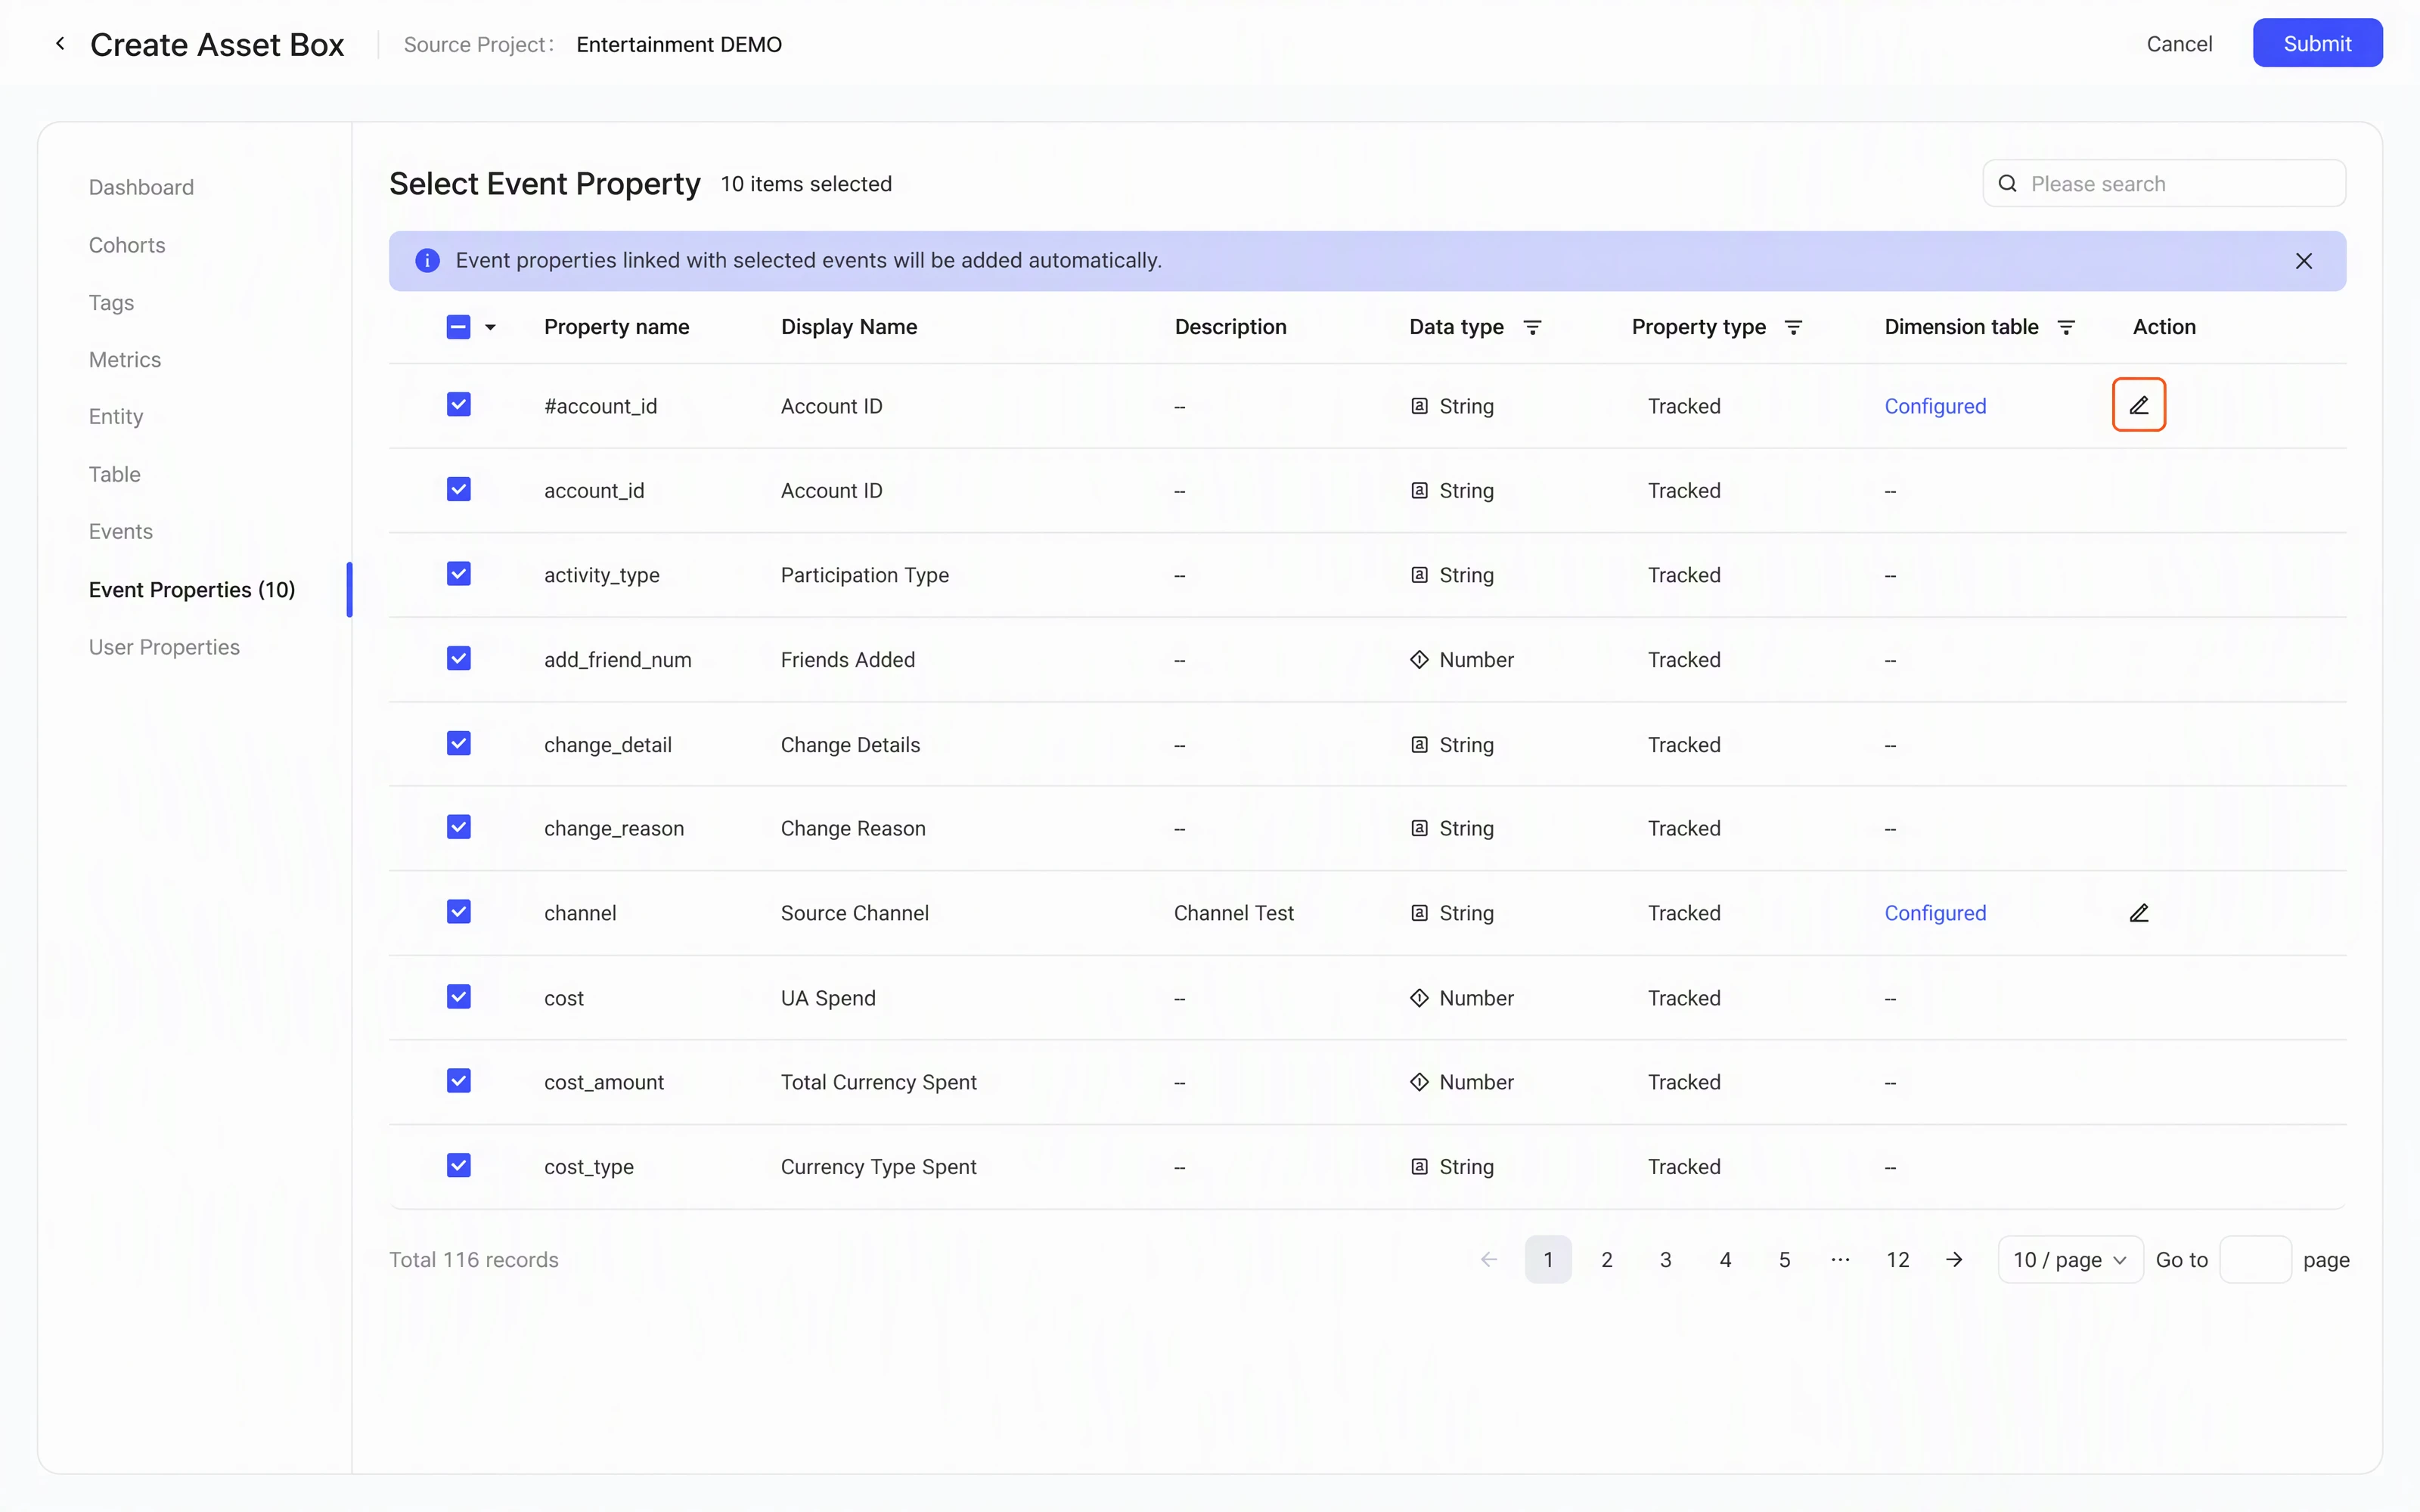Screen dimensions: 2420x1512
Task: Go to page 5
Action: [x=1784, y=1260]
